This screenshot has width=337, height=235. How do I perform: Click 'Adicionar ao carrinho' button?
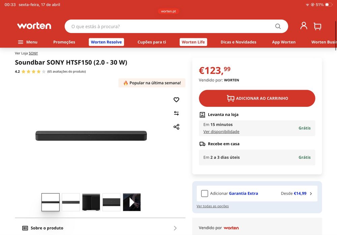[257, 98]
